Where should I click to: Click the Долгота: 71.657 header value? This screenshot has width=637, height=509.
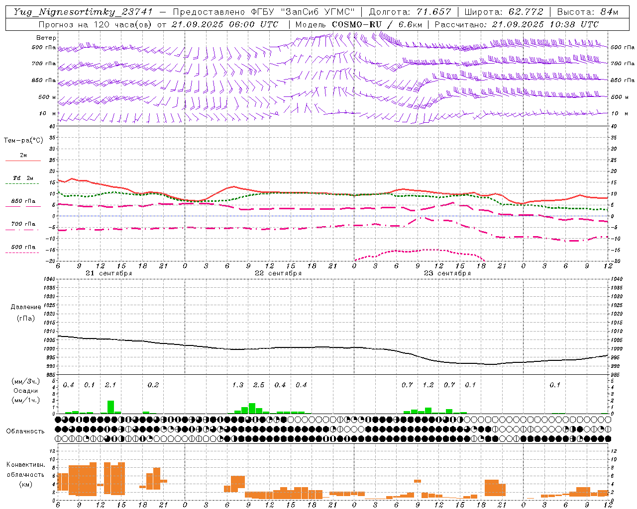410,12
